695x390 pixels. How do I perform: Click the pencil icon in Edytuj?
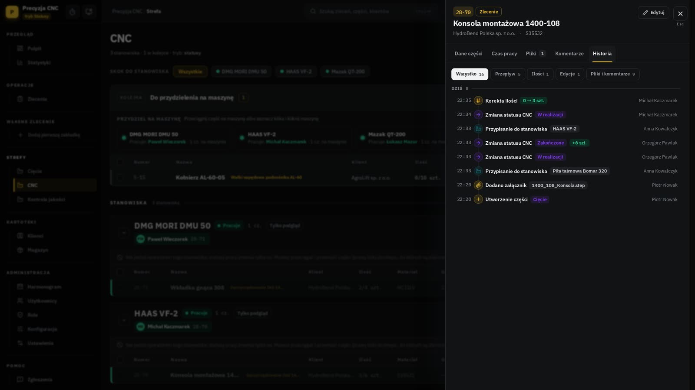click(645, 13)
